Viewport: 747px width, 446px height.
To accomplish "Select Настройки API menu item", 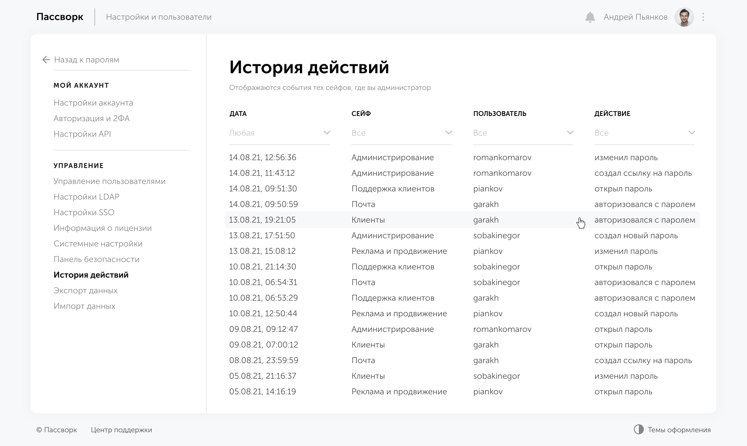I will (x=82, y=134).
